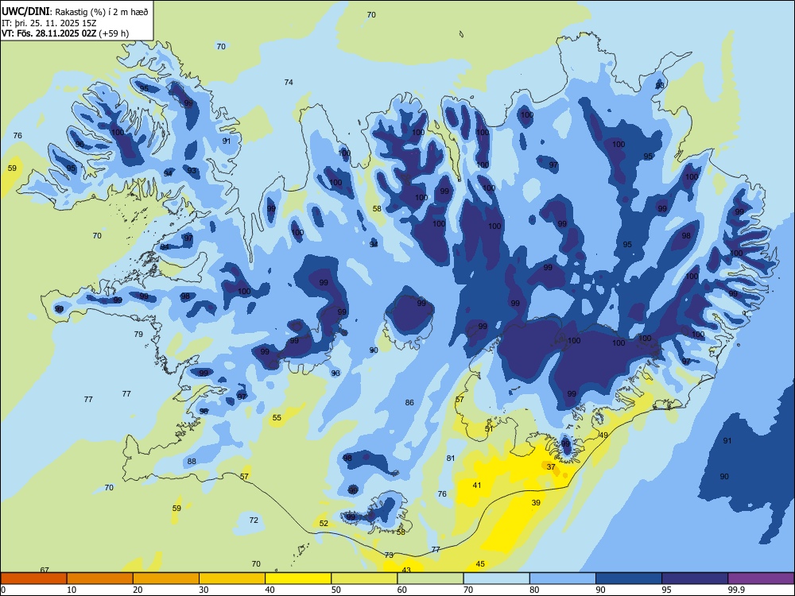Click the '52' value near the south coast
Viewport: 795px width, 596px height.
324,523
